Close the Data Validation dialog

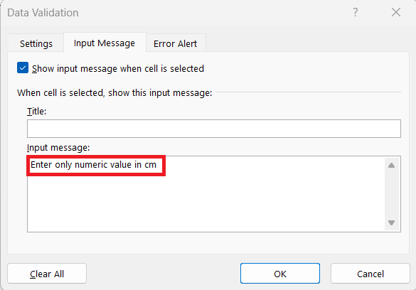point(396,12)
